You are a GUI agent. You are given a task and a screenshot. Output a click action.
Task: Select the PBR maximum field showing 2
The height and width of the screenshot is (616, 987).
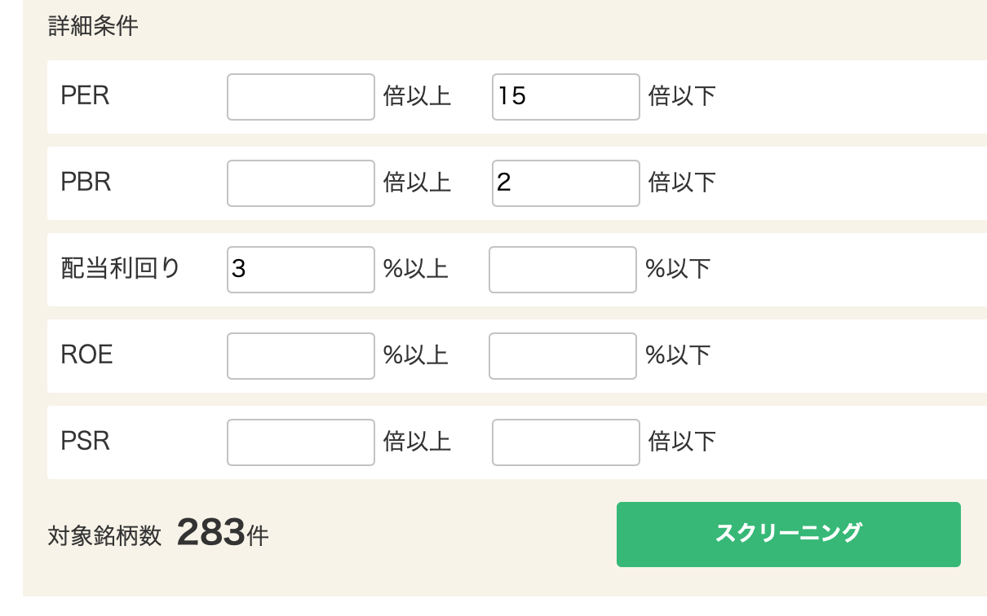[x=565, y=183]
